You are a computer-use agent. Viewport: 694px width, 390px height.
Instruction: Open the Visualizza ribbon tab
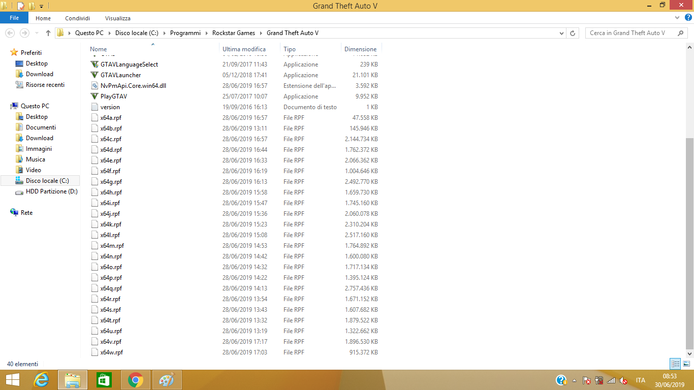[x=118, y=18]
